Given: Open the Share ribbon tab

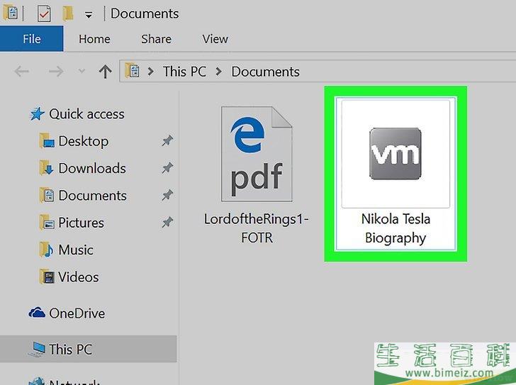Looking at the screenshot, I should point(156,39).
